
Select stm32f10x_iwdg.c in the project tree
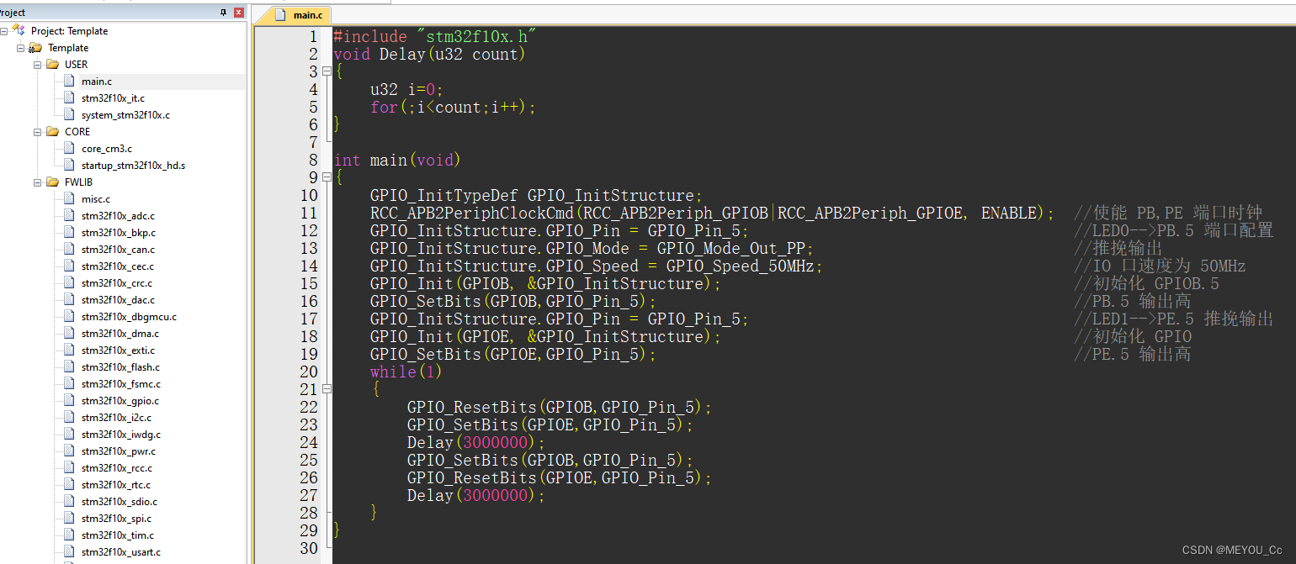[121, 435]
